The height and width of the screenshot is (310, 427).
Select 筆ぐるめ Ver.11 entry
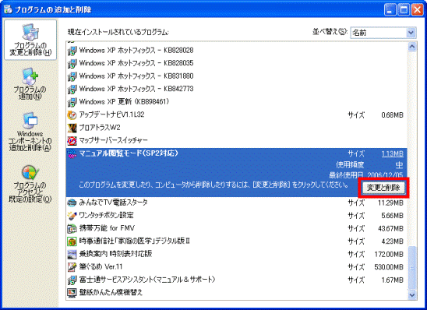[236, 266]
